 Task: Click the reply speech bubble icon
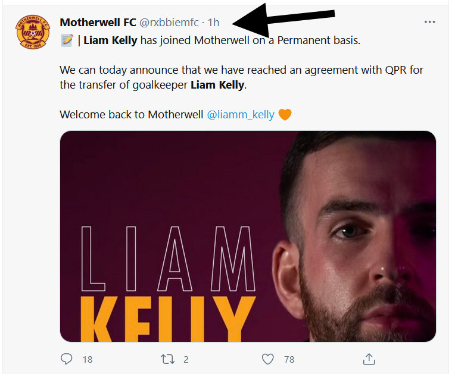[67, 359]
